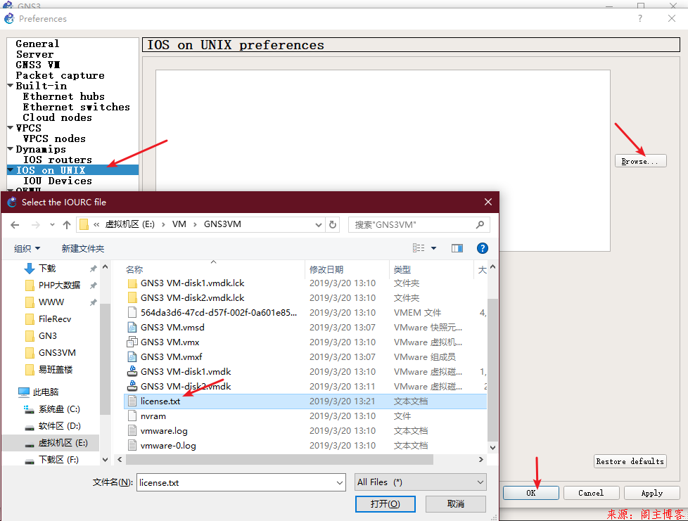Click Apply in the Preferences window

(x=651, y=493)
